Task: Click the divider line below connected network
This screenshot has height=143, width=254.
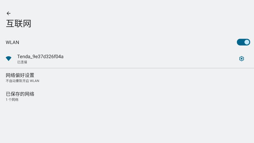Action: [127, 68]
